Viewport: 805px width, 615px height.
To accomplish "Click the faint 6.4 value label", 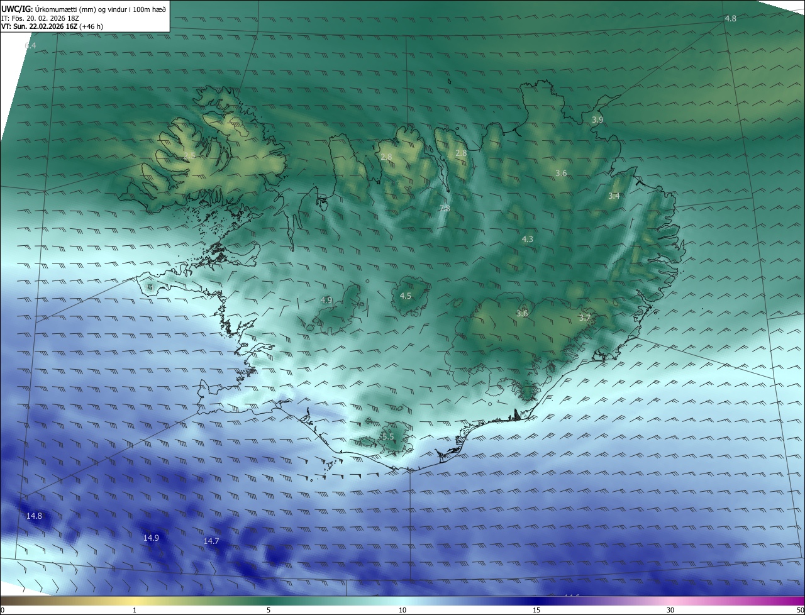I will (x=30, y=46).
